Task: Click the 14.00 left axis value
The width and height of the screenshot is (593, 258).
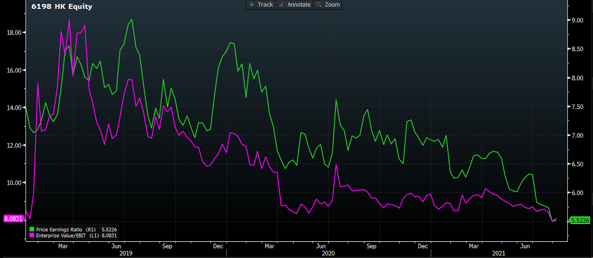Action: (13, 108)
